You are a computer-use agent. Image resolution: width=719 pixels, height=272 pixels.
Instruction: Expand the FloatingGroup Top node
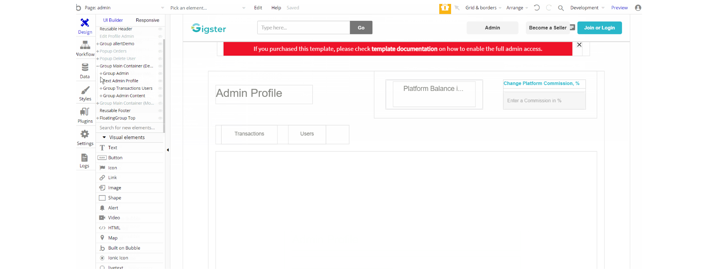pyautogui.click(x=98, y=118)
